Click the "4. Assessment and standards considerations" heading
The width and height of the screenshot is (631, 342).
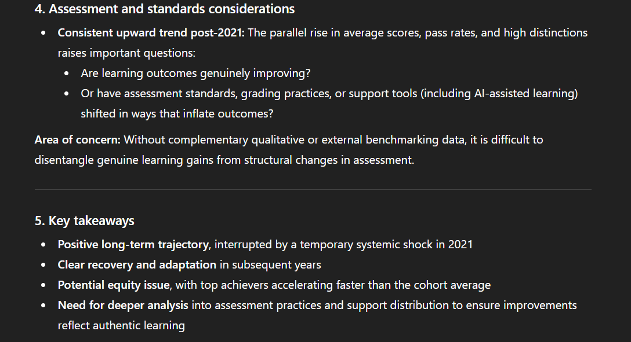tap(164, 9)
